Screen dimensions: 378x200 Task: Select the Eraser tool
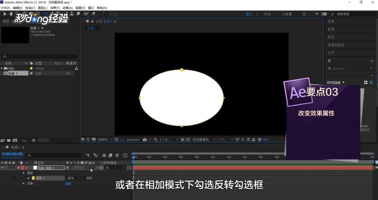pyautogui.click(x=78, y=14)
